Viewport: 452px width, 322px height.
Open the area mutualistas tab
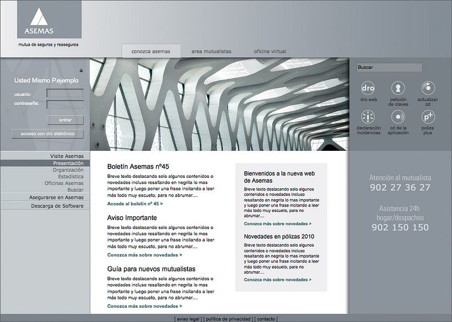tap(211, 51)
